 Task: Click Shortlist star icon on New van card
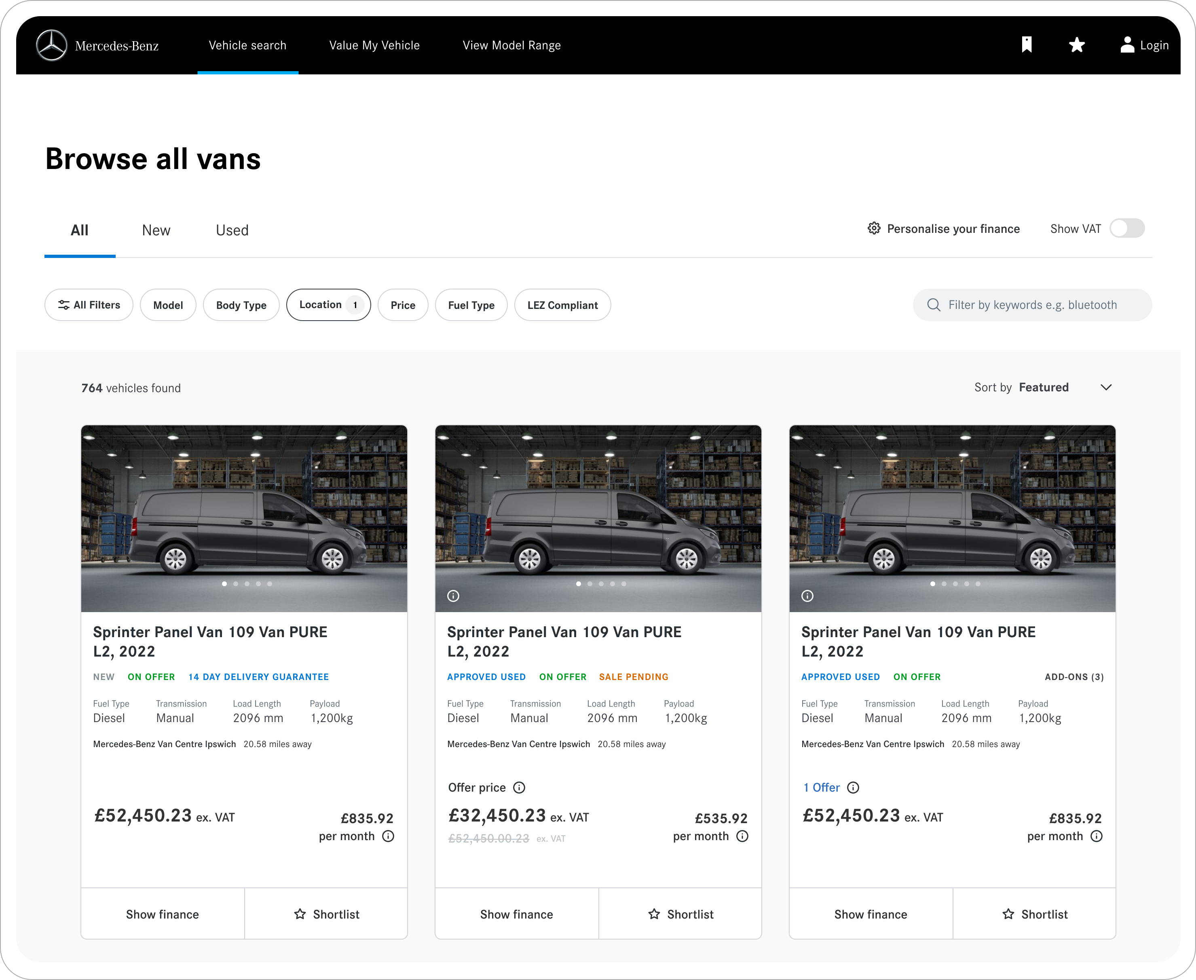(x=300, y=914)
